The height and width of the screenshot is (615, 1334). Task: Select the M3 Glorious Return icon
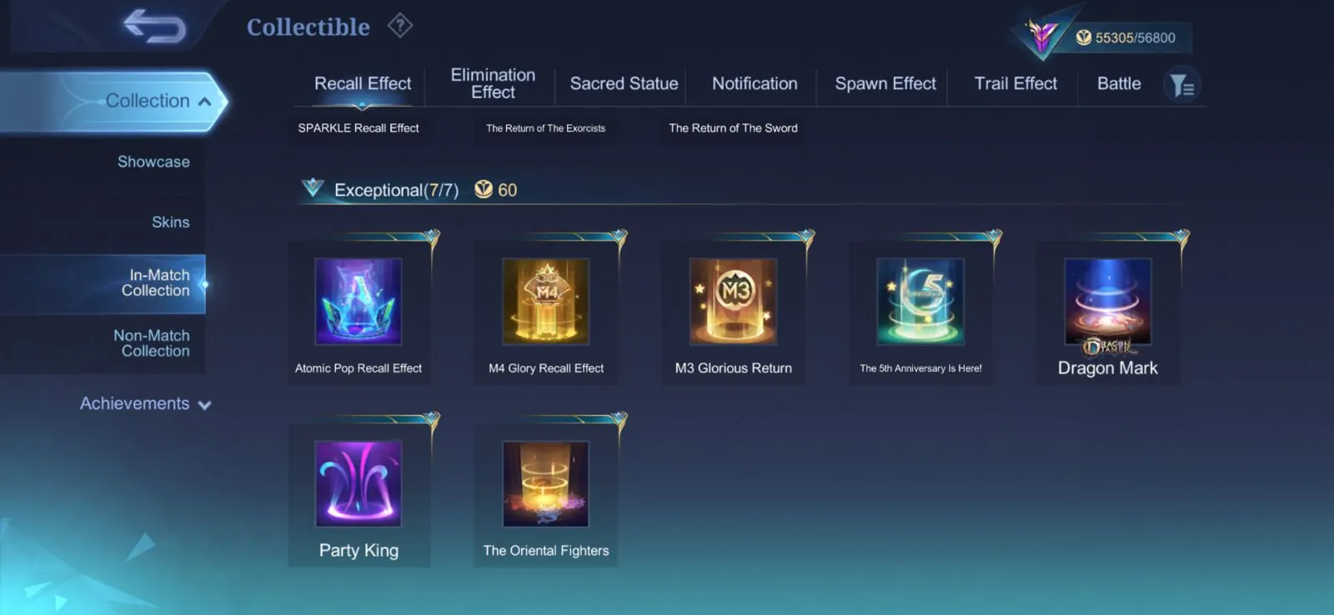pyautogui.click(x=734, y=302)
